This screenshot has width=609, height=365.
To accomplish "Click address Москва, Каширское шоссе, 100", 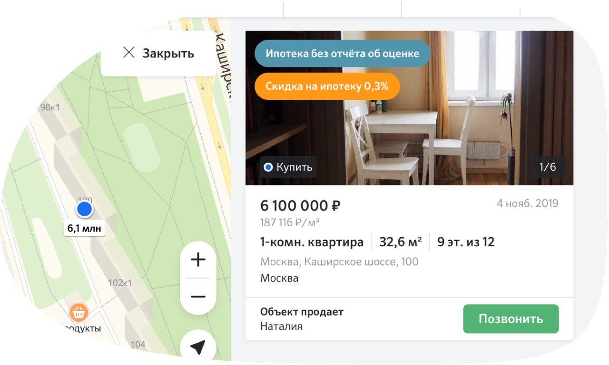I will point(339,261).
